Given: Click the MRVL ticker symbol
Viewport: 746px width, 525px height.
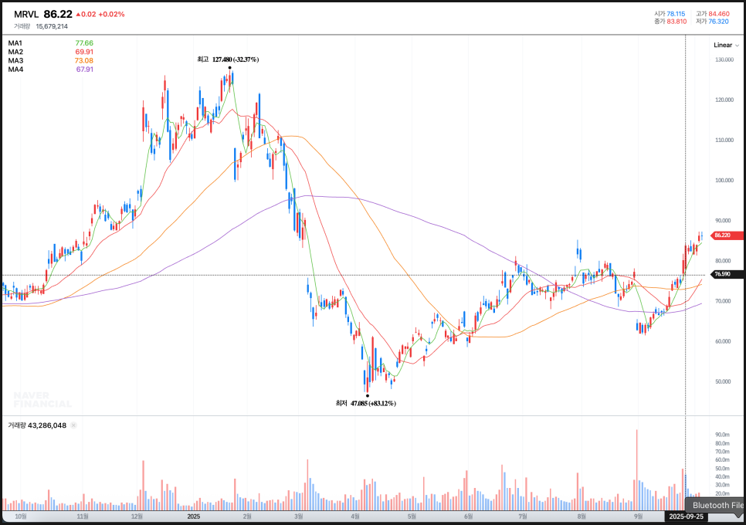Looking at the screenshot, I should tap(26, 14).
